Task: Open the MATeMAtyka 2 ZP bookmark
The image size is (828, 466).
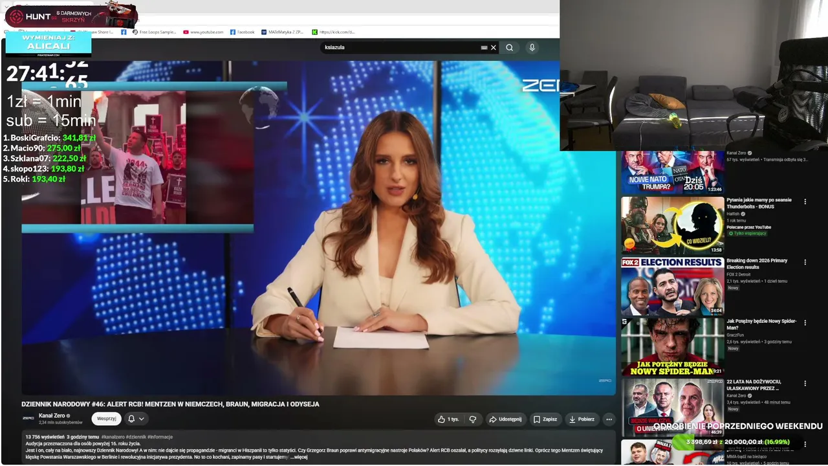Action: (282, 32)
